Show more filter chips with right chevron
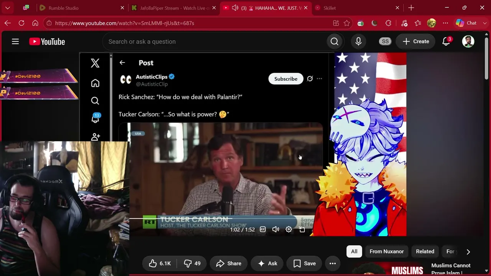Viewport: 491px width, 276px height. (x=468, y=251)
